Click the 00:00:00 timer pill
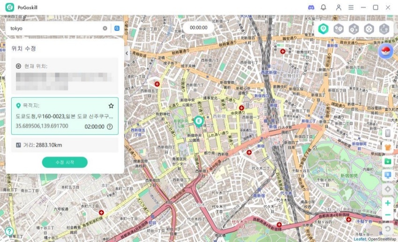 pyautogui.click(x=199, y=28)
